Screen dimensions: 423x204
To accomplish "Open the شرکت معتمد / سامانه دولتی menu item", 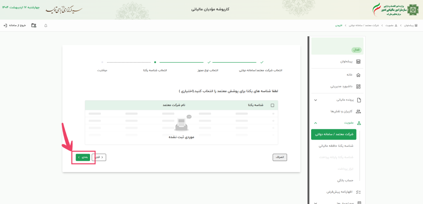I will pyautogui.click(x=334, y=134).
